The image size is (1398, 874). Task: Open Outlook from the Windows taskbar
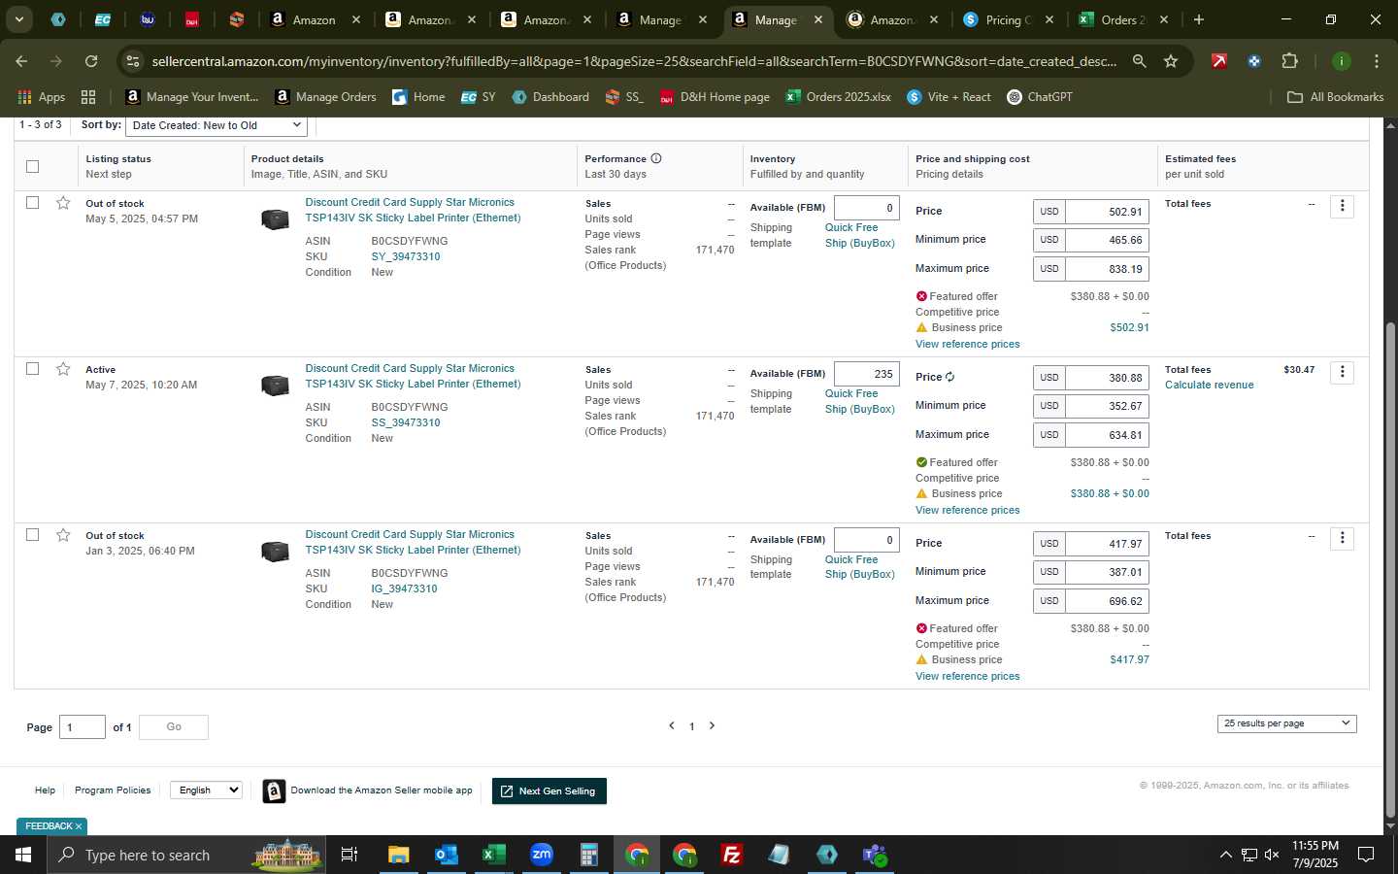tap(446, 855)
